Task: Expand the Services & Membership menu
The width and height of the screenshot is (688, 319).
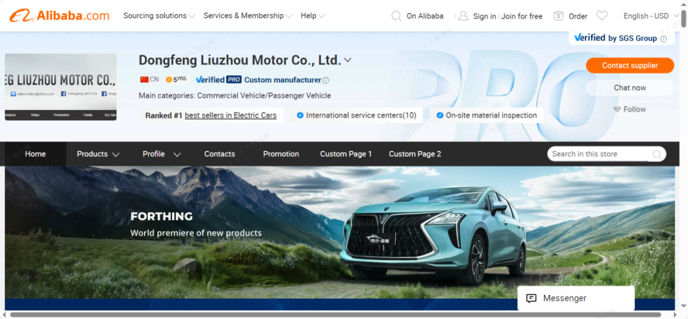Action: (x=247, y=16)
